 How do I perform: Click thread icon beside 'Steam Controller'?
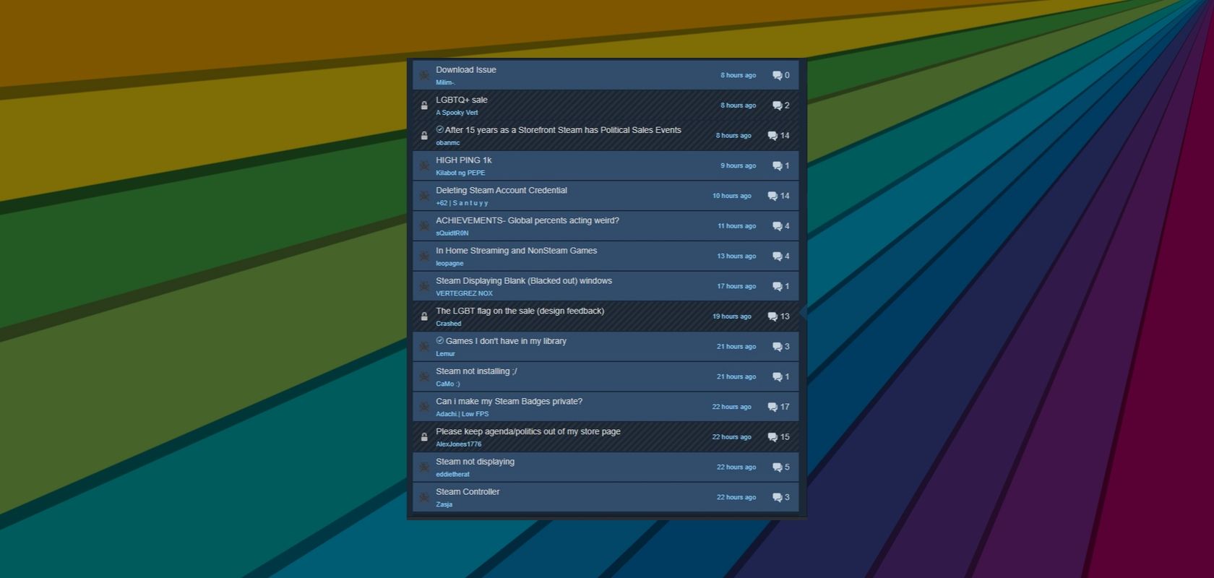coord(424,497)
